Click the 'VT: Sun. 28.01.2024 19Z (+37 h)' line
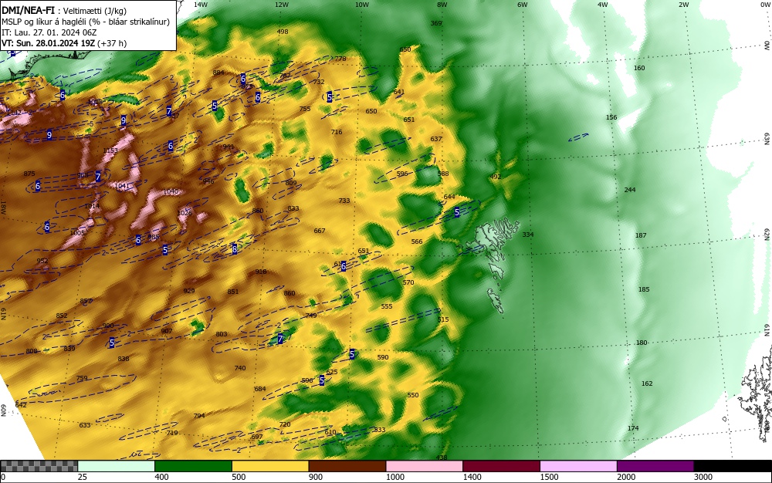Screen dimensions: 772x483 pyautogui.click(x=64, y=42)
